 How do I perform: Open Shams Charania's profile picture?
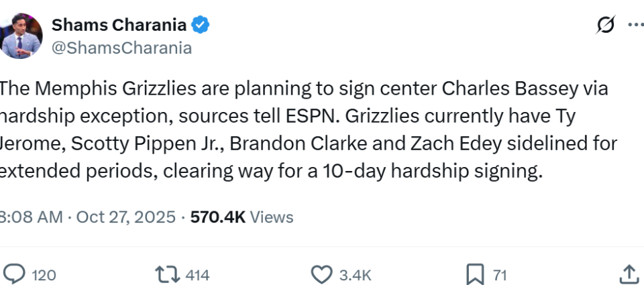click(21, 36)
